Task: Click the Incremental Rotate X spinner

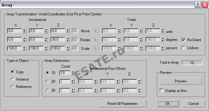Action: pos(24,40)
